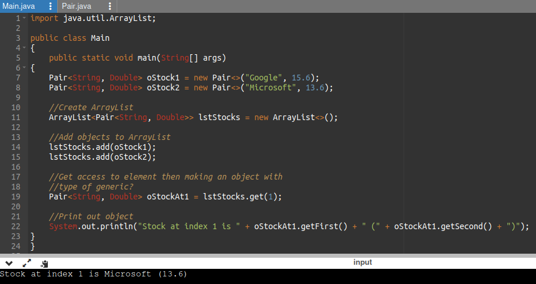Fold the main method body at line 6
Image resolution: width=536 pixels, height=284 pixels.
pyautogui.click(x=24, y=68)
